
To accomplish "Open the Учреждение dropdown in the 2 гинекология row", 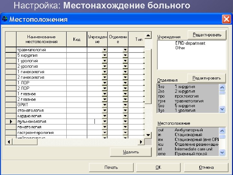I will point(105,77).
